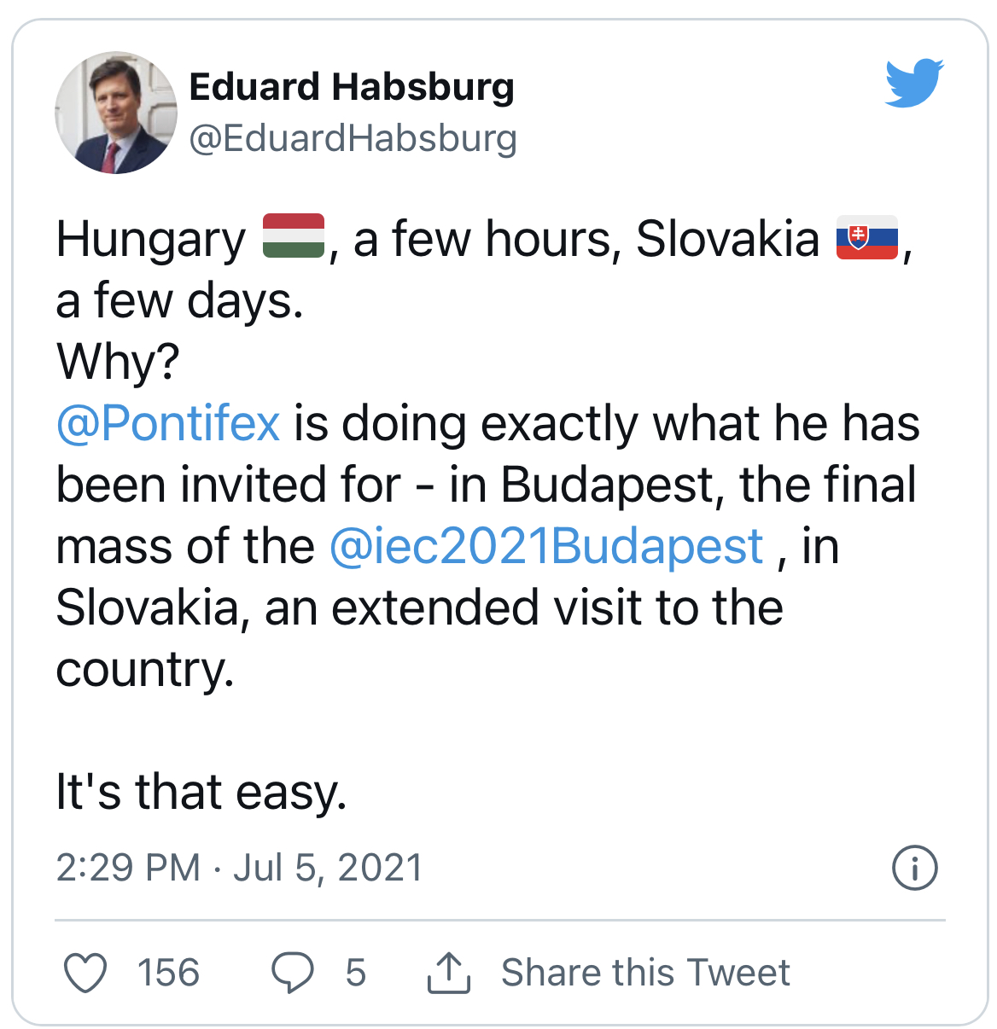Click the @EduardHabsburg handle
Image resolution: width=997 pixels, height=1029 pixels.
point(353,138)
